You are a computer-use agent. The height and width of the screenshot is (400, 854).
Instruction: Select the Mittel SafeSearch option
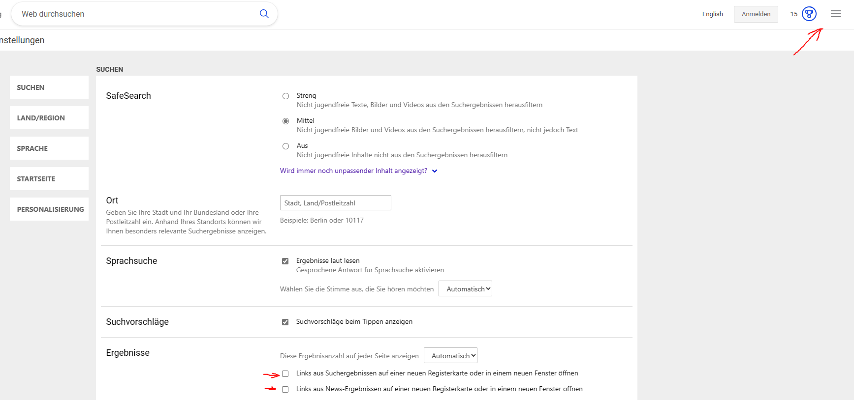285,121
